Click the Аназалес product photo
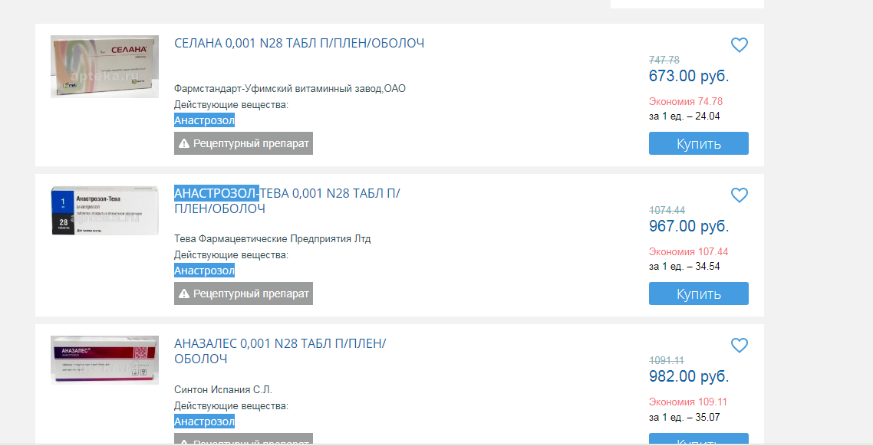Viewport: 873px width, 446px height. click(x=104, y=360)
